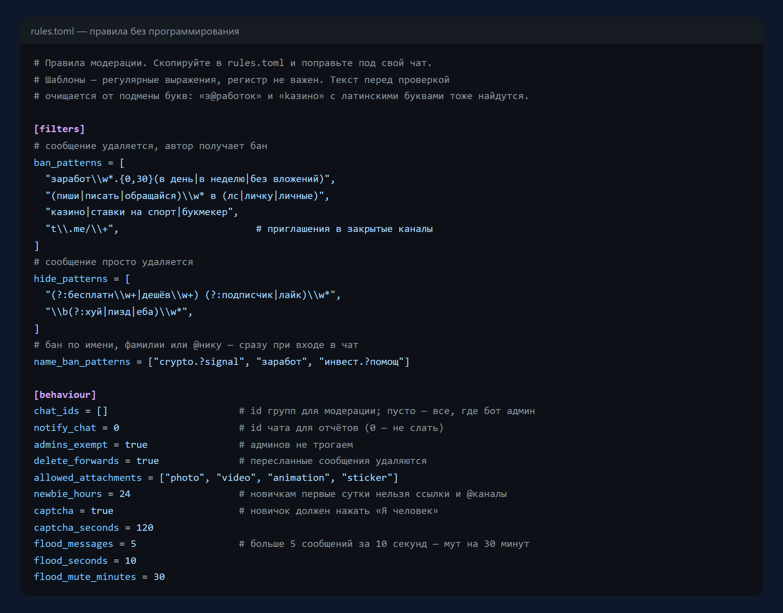Click the comment 'id чата для отчётов'
783x613 pixels.
[341, 428]
